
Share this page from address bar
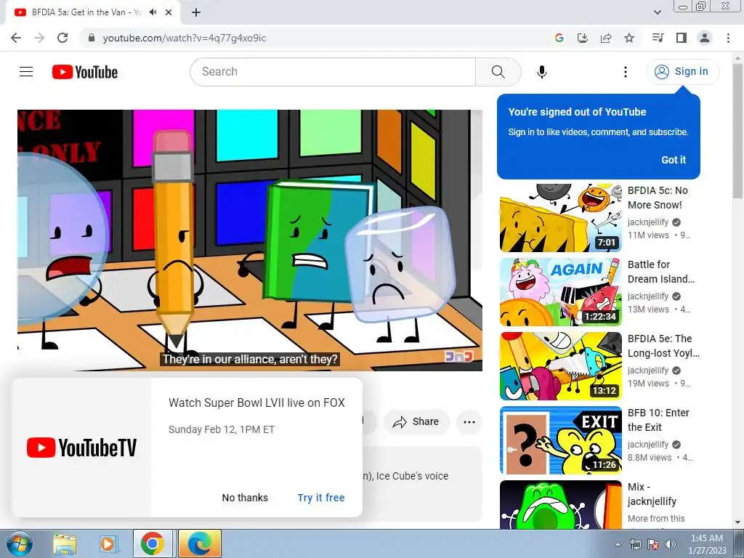pos(606,38)
